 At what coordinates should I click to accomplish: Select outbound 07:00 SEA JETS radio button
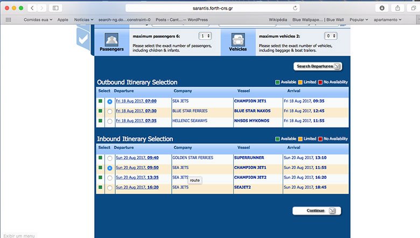point(109,101)
